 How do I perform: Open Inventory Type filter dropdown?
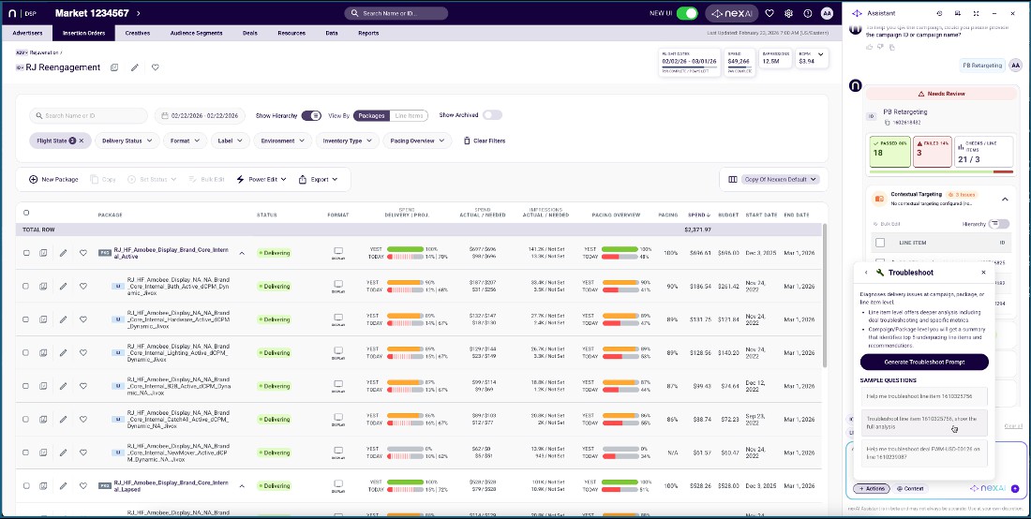tap(348, 141)
